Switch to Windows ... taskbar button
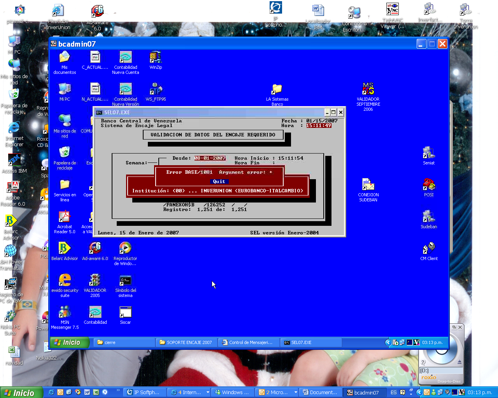498x398 pixels. (233, 393)
